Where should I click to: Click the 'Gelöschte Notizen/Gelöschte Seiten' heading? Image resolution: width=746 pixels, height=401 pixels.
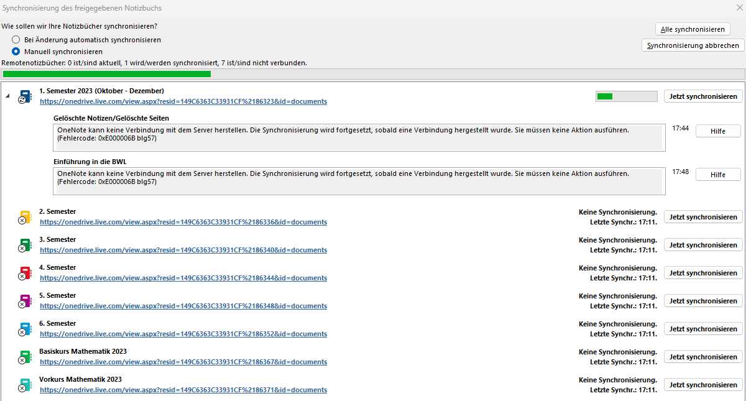click(111, 118)
